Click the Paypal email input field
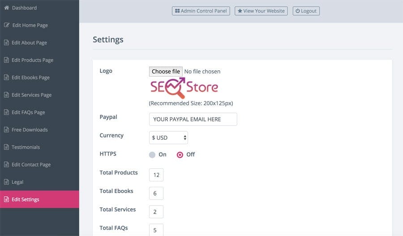Viewport: 403px width, 236px height. 193,120
